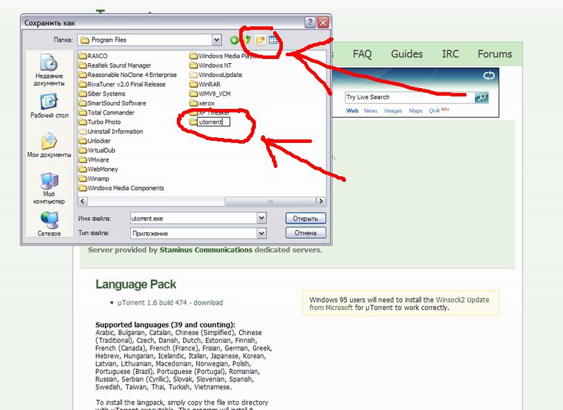The width and height of the screenshot is (563, 410).
Task: Open Сетевое network place icon
Action: 49,223
